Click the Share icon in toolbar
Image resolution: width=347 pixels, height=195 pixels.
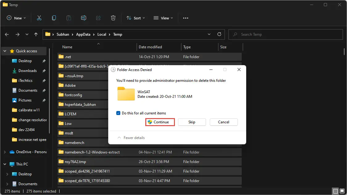click(x=98, y=18)
